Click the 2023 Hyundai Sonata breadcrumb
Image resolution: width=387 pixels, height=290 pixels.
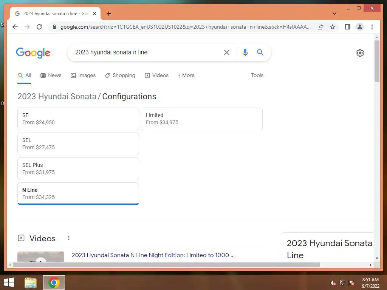[57, 96]
